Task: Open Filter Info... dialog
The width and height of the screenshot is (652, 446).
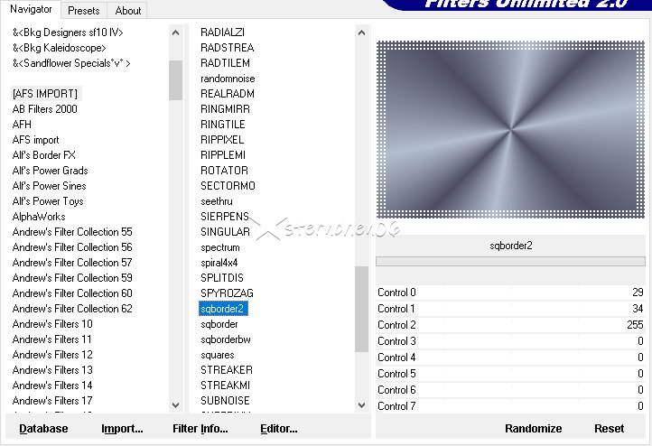Action: (x=200, y=429)
